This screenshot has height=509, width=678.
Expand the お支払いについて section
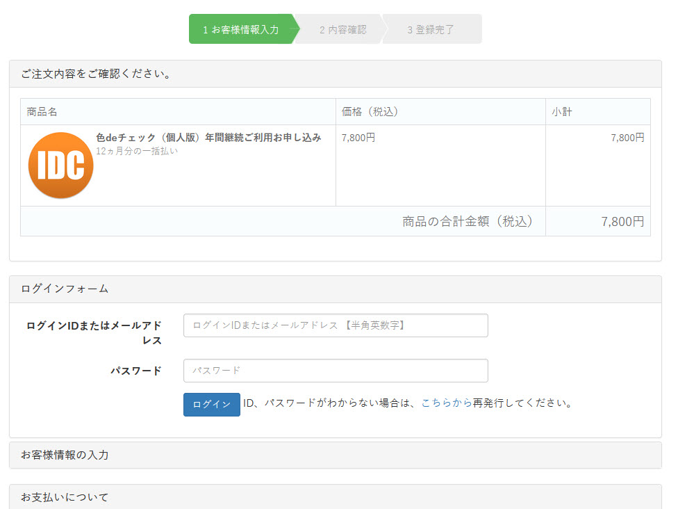click(x=65, y=497)
